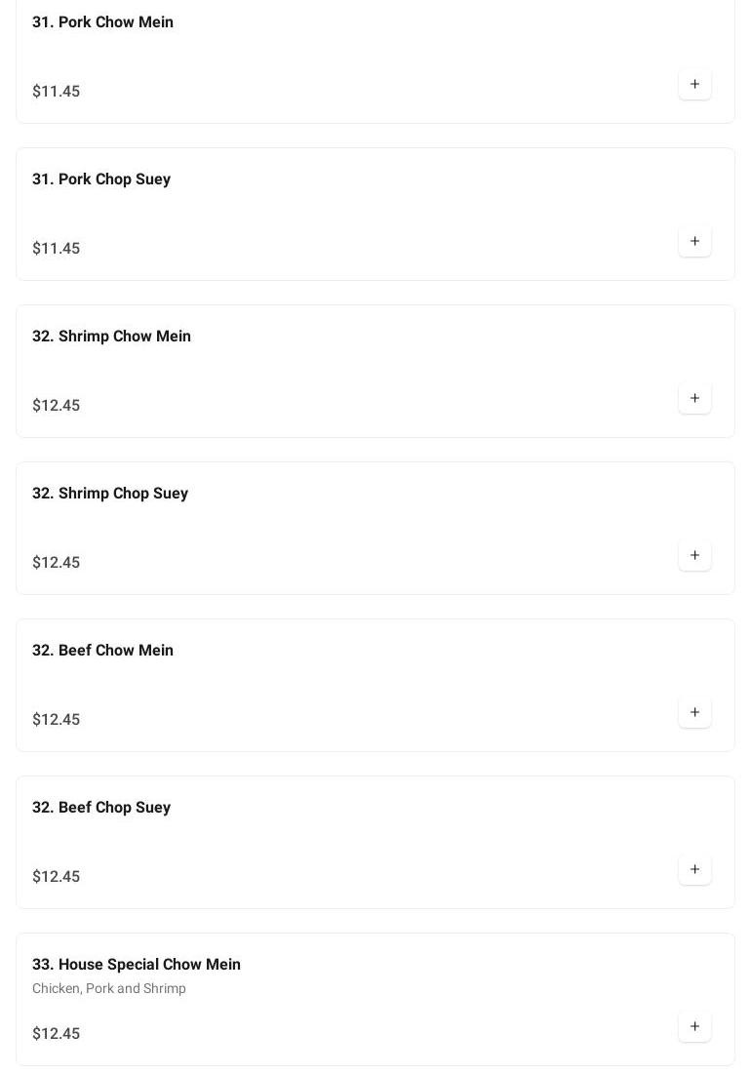Click the House Special Chow Mein price
Screen dimensions: 751x1074
pos(57,1034)
